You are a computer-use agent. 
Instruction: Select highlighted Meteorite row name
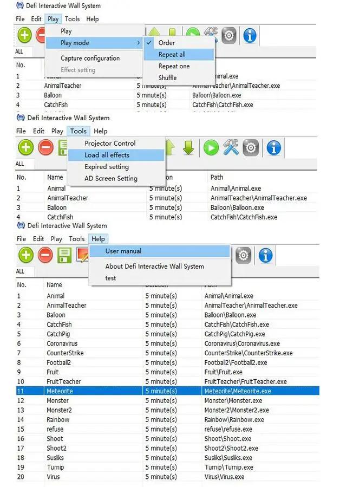pos(60,391)
